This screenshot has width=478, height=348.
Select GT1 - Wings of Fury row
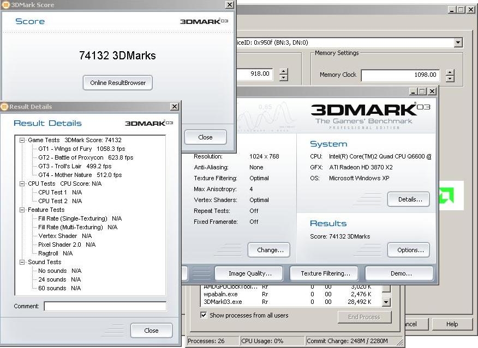[x=82, y=149]
